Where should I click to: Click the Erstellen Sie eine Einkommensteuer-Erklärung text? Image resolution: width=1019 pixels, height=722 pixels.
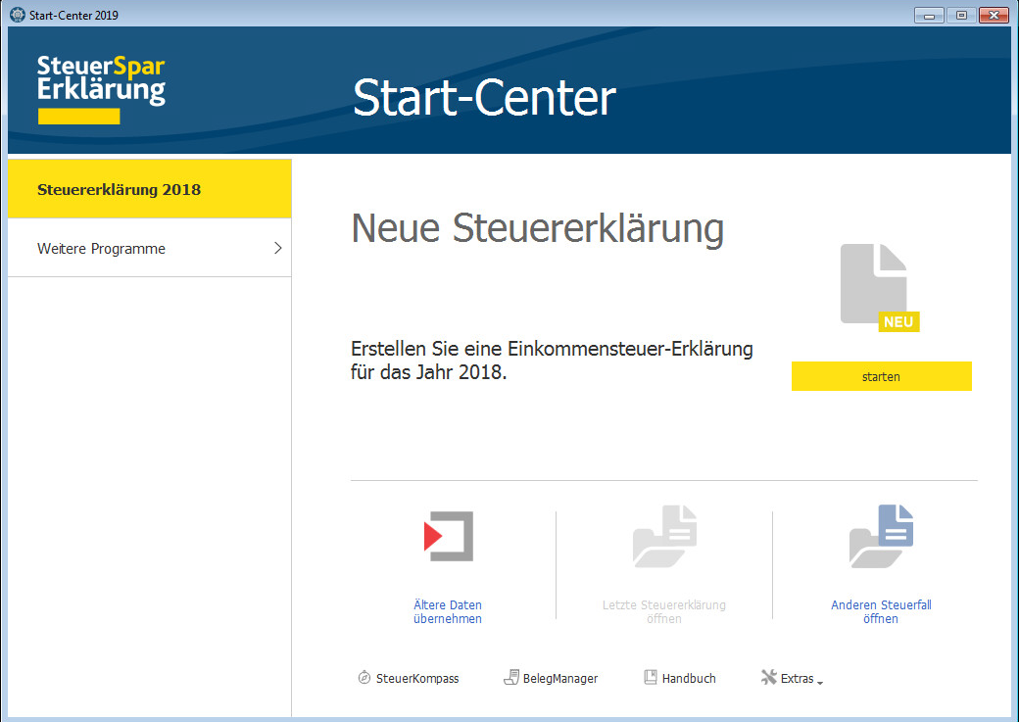pos(552,361)
